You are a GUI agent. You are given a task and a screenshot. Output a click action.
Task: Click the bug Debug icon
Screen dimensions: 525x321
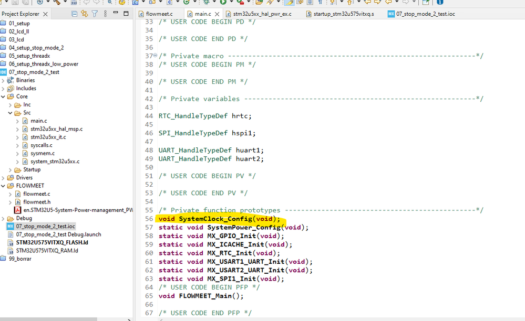tap(206, 2)
